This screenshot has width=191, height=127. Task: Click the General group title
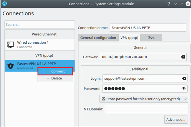coord(140,48)
